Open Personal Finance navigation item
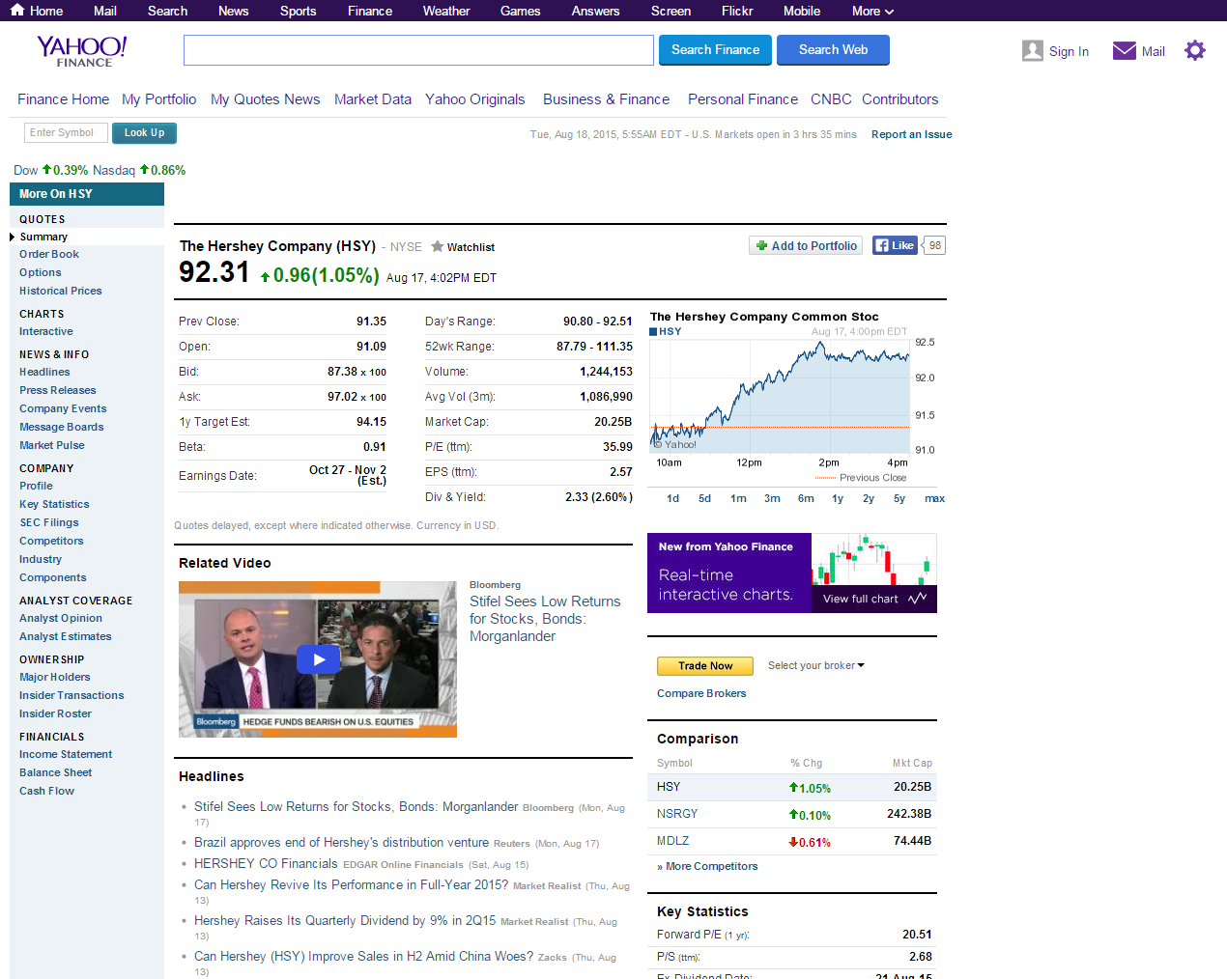The width and height of the screenshot is (1227, 979). (743, 99)
